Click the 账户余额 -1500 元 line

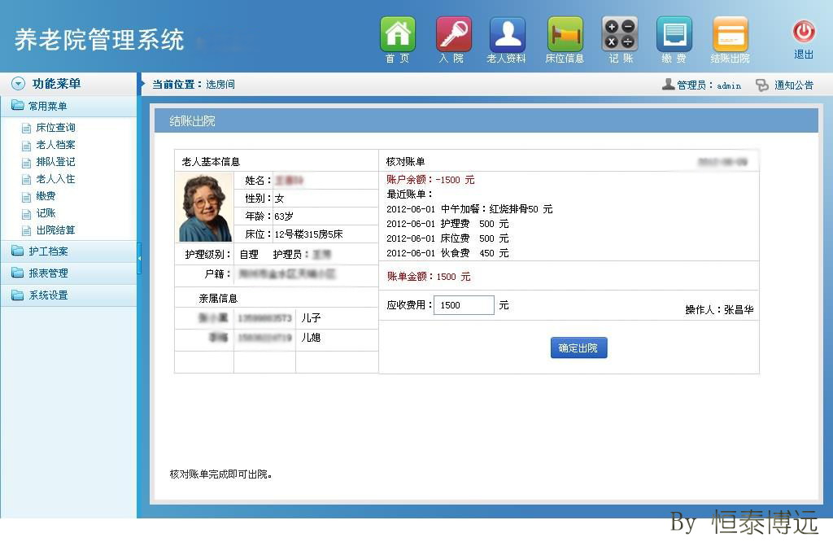point(431,180)
